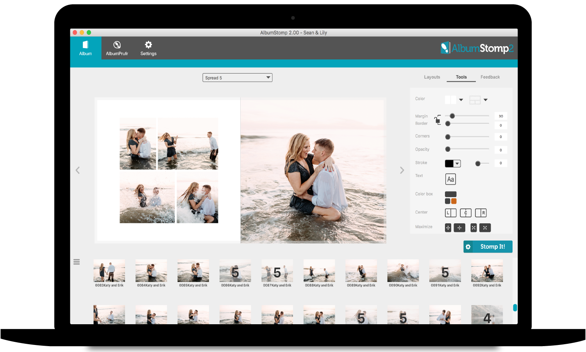Click the last Maximize expand icon

[485, 228]
